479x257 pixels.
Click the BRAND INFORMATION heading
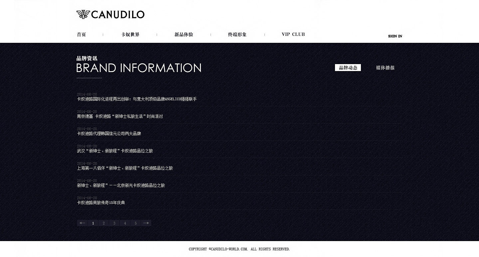(x=139, y=68)
